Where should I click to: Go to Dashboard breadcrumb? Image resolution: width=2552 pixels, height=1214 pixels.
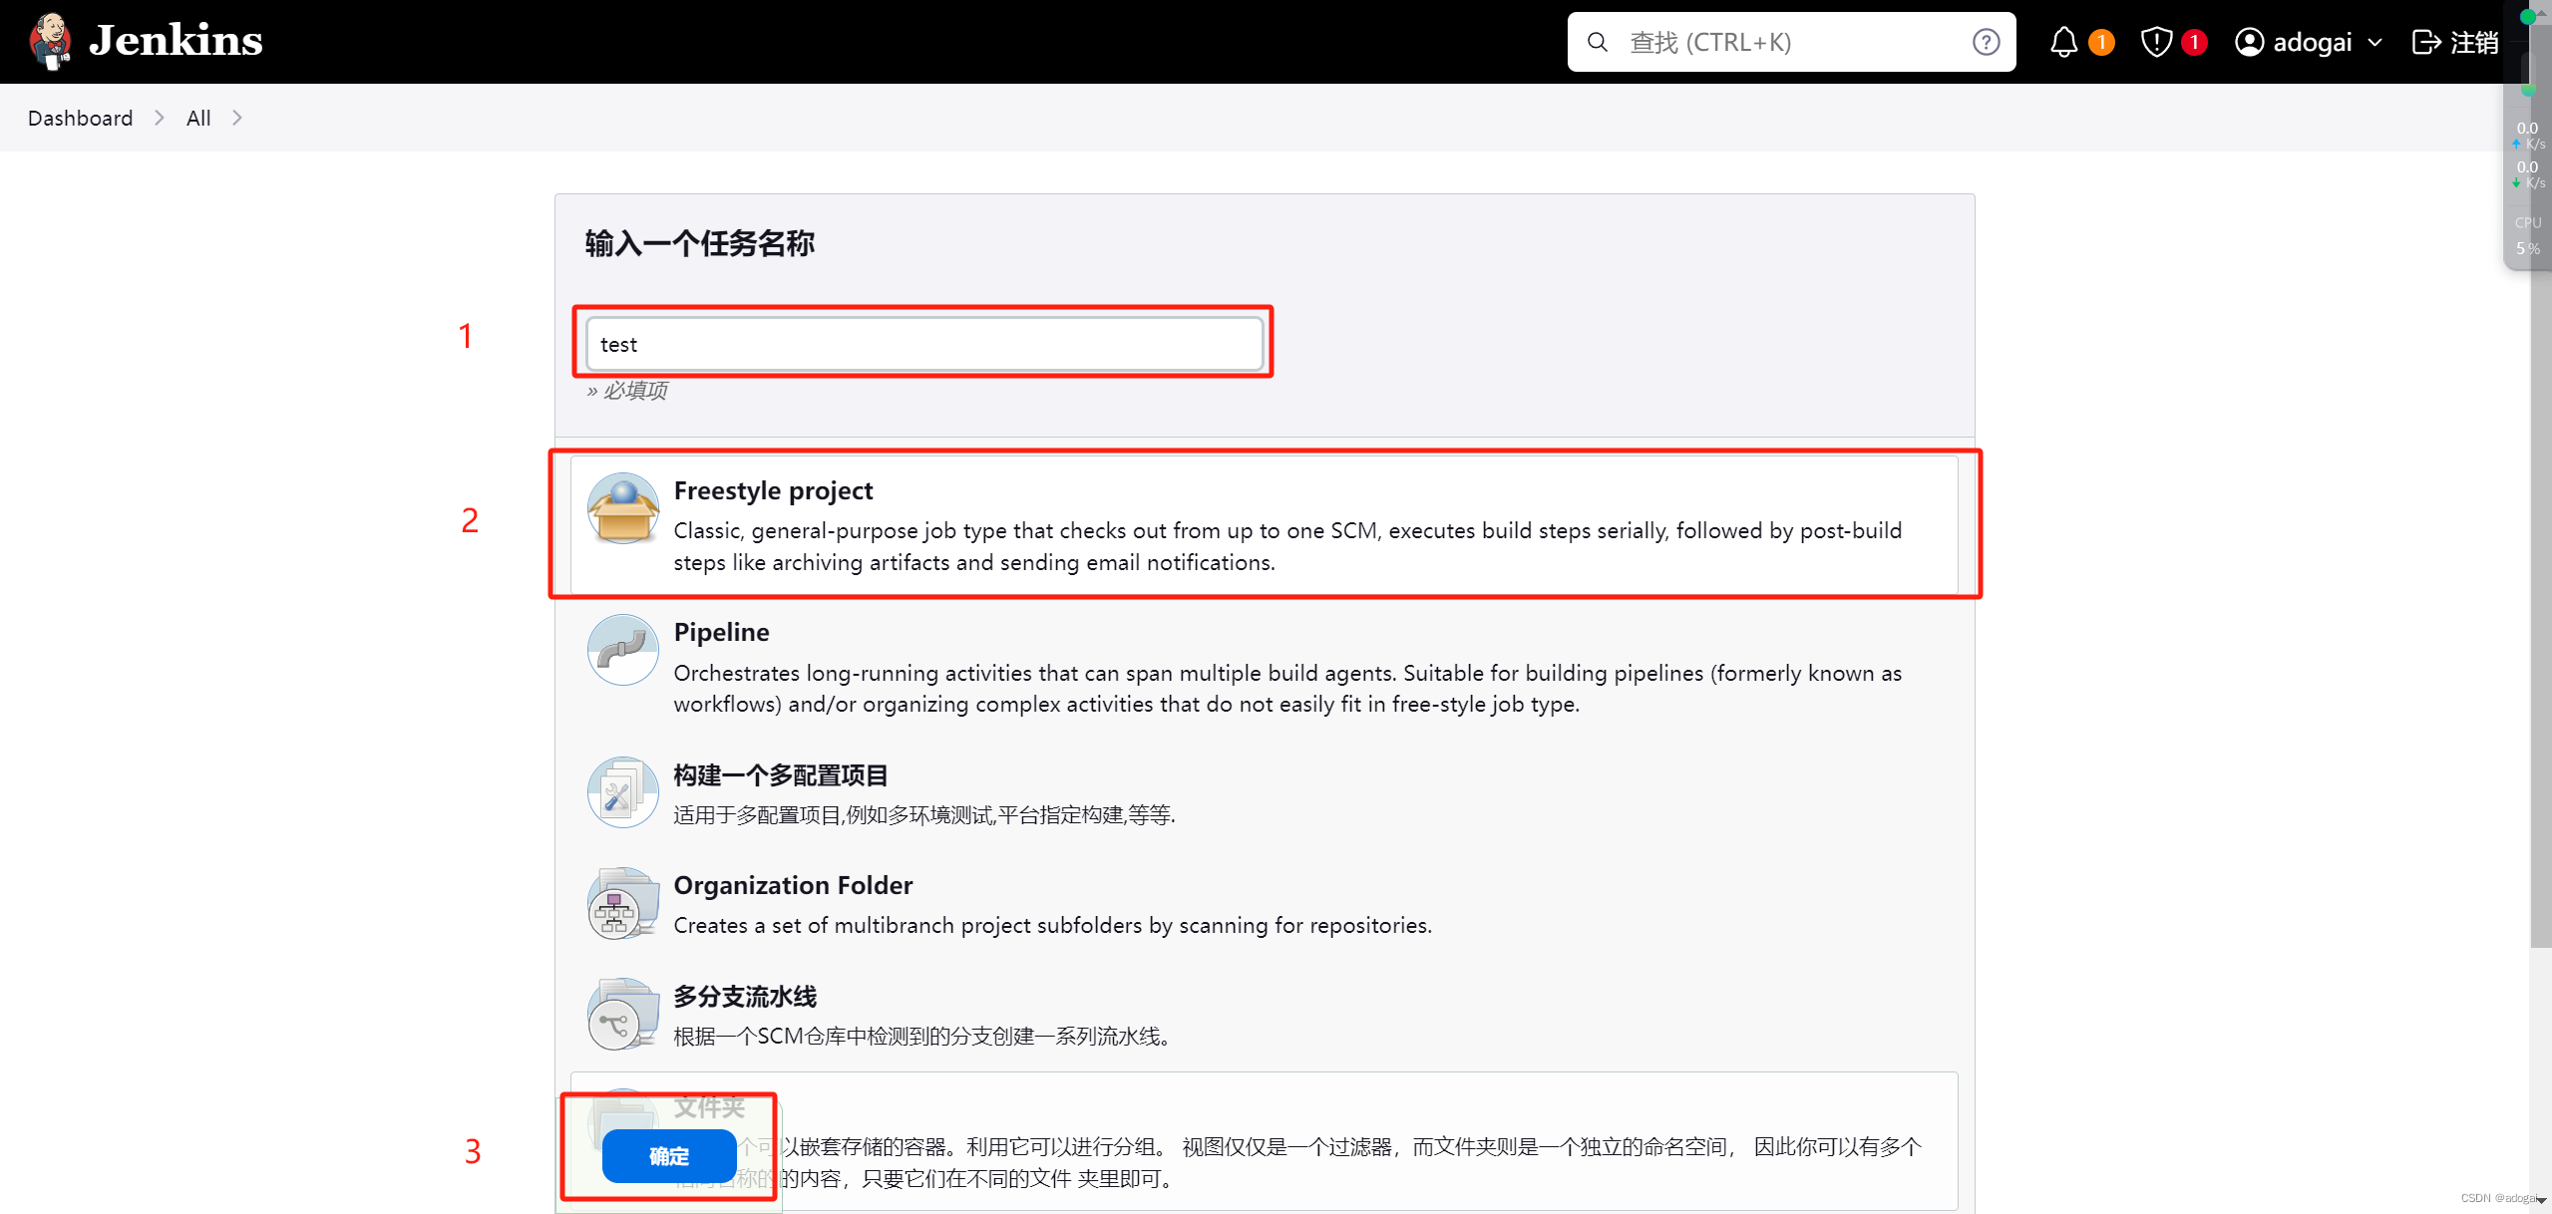point(80,118)
